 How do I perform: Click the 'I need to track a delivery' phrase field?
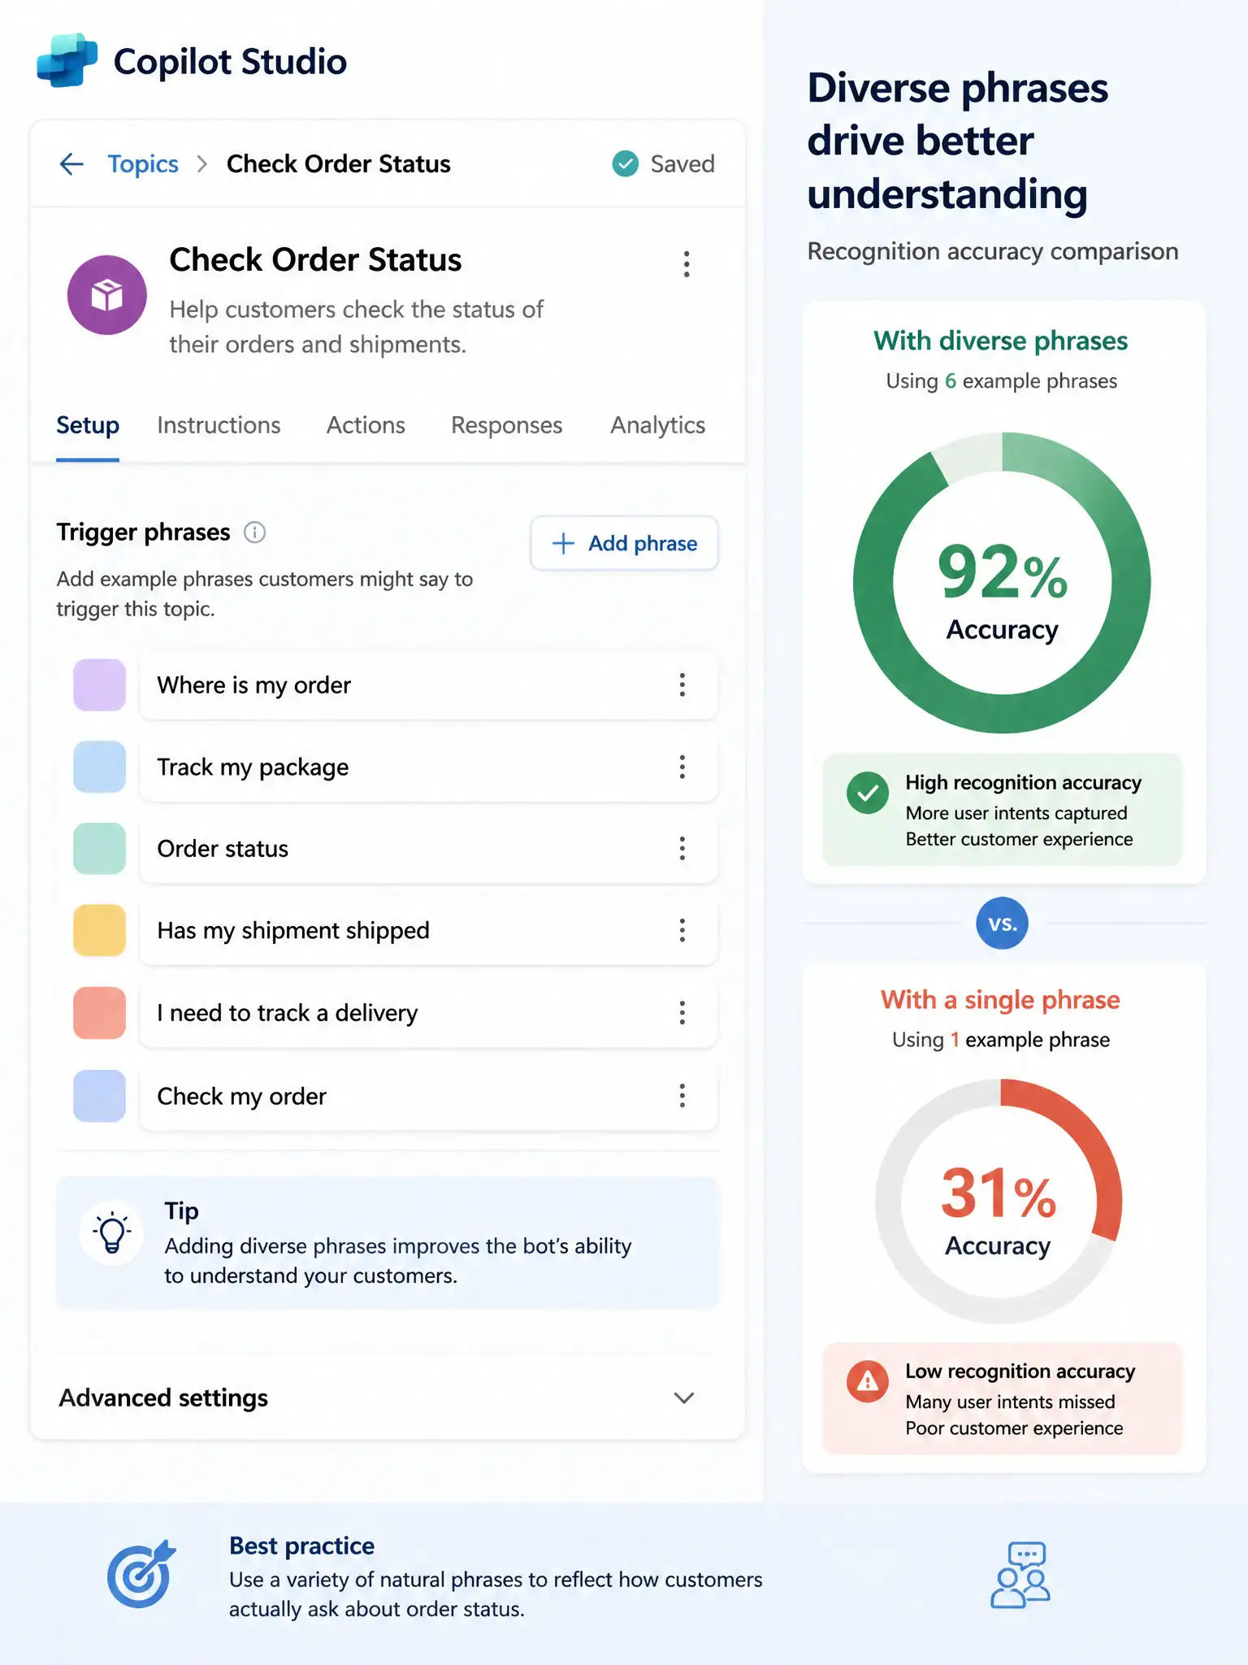pos(428,1013)
